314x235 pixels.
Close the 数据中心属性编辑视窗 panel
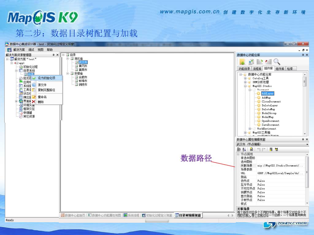pos(307,139)
